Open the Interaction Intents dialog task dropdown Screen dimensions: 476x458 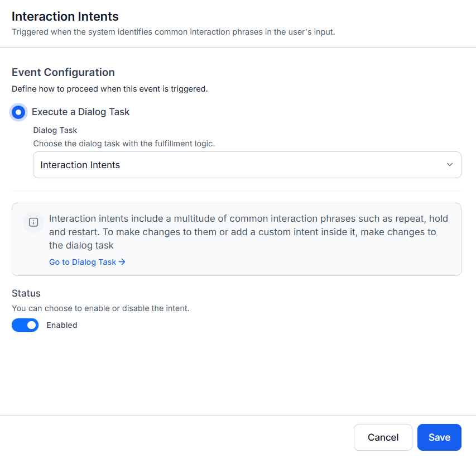pyautogui.click(x=247, y=165)
